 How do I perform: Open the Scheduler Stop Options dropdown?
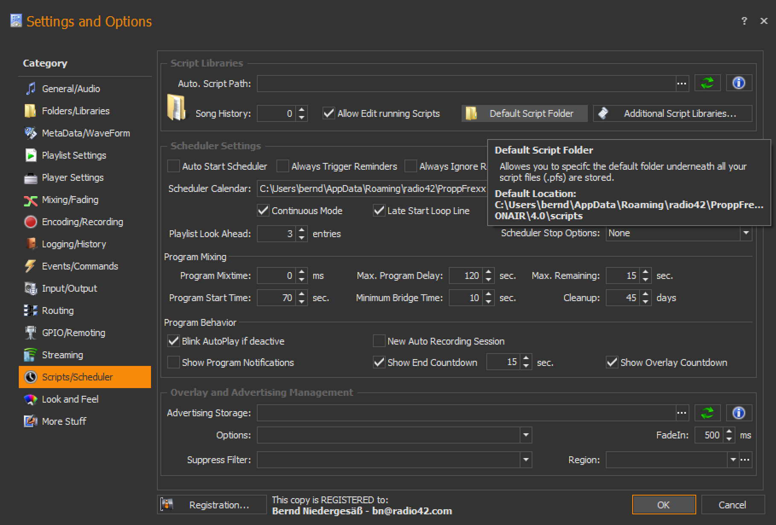746,233
